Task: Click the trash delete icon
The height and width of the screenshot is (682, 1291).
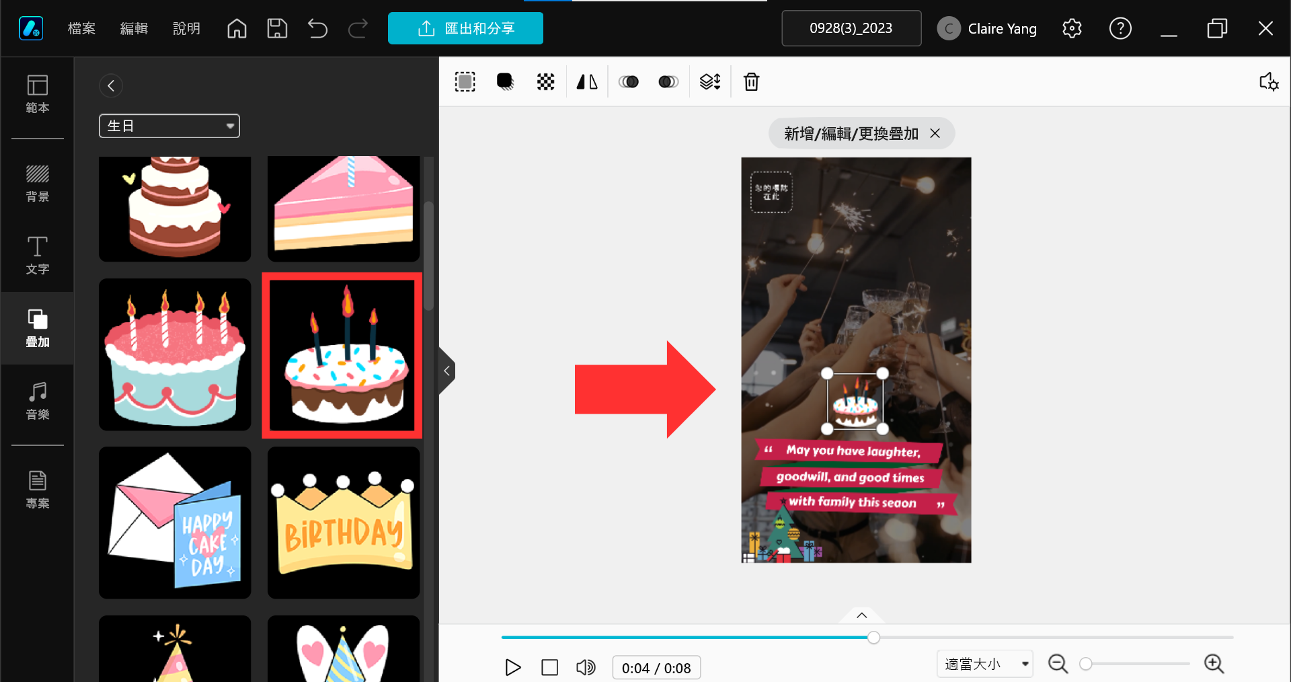Action: pyautogui.click(x=751, y=82)
